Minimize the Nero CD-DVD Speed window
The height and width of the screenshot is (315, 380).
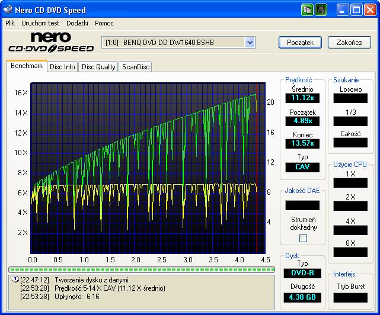click(343, 10)
